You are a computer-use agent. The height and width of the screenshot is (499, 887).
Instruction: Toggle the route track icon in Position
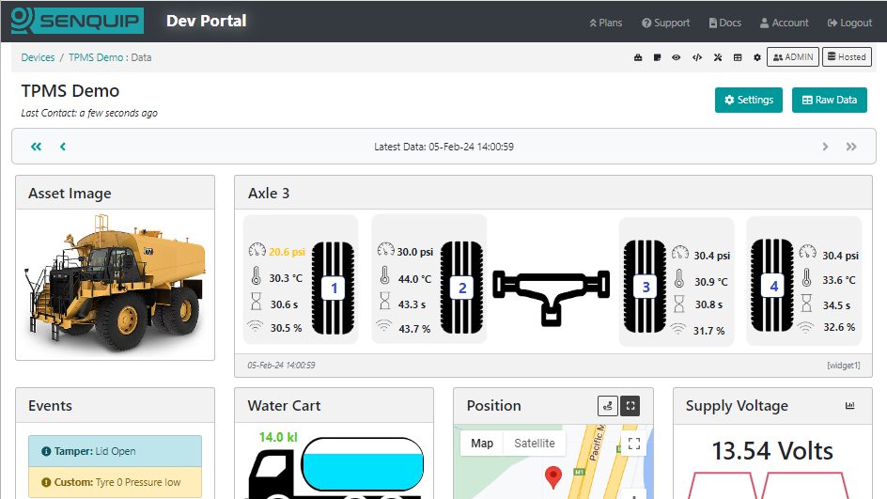click(x=608, y=406)
